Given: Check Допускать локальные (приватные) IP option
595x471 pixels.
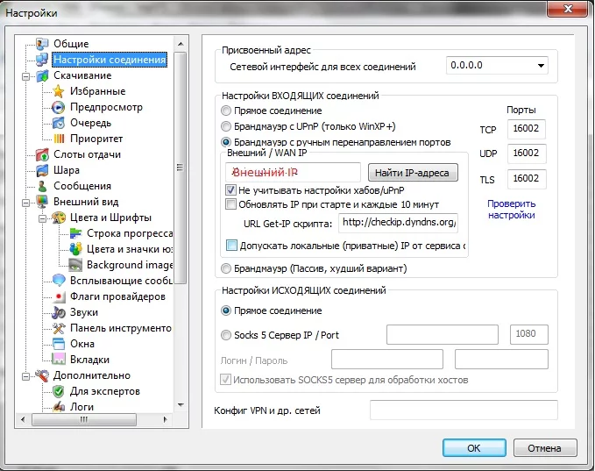Looking at the screenshot, I should 231,246.
